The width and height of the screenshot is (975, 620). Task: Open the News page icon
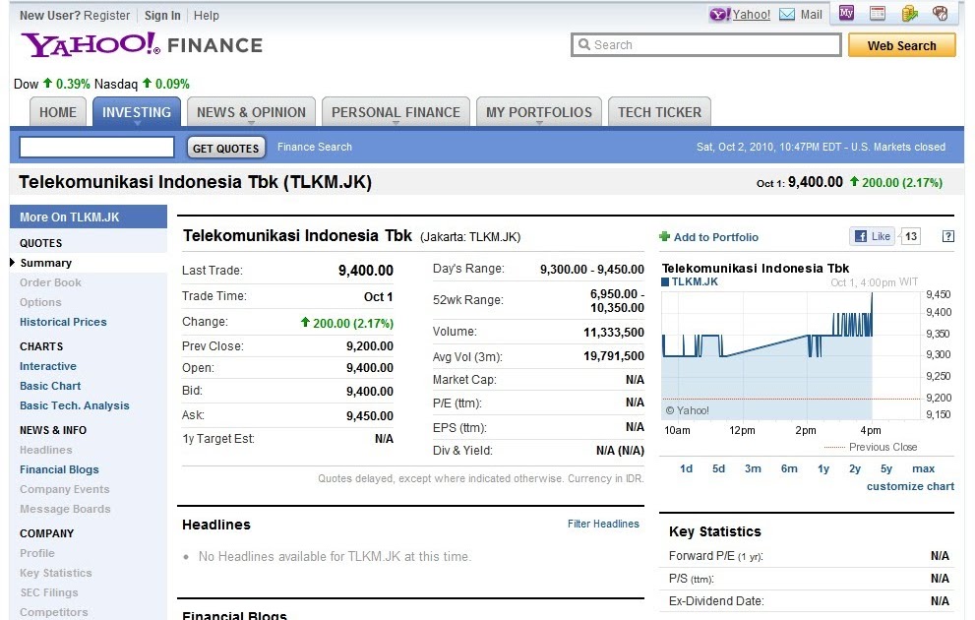878,13
